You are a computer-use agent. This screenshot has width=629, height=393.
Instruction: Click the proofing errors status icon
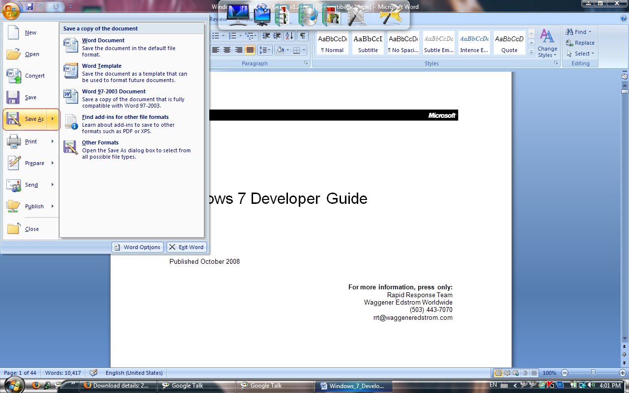point(93,373)
